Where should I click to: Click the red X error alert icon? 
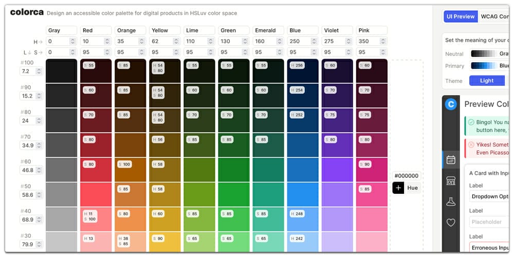(471, 145)
